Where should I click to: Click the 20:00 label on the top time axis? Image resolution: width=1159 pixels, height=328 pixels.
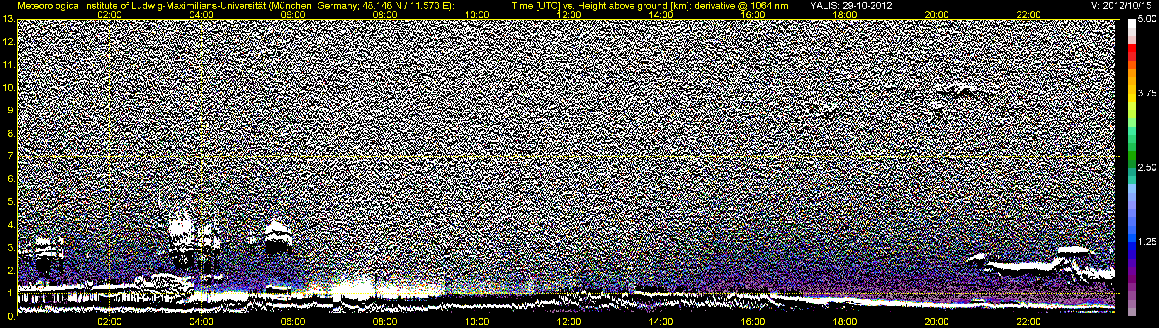(x=937, y=15)
